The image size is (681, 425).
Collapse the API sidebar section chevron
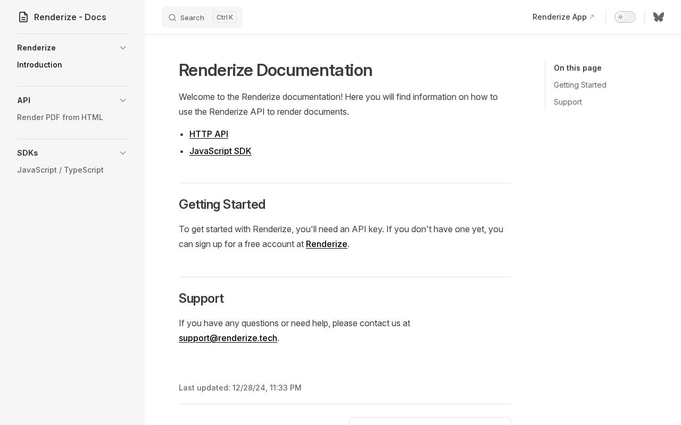(123, 100)
